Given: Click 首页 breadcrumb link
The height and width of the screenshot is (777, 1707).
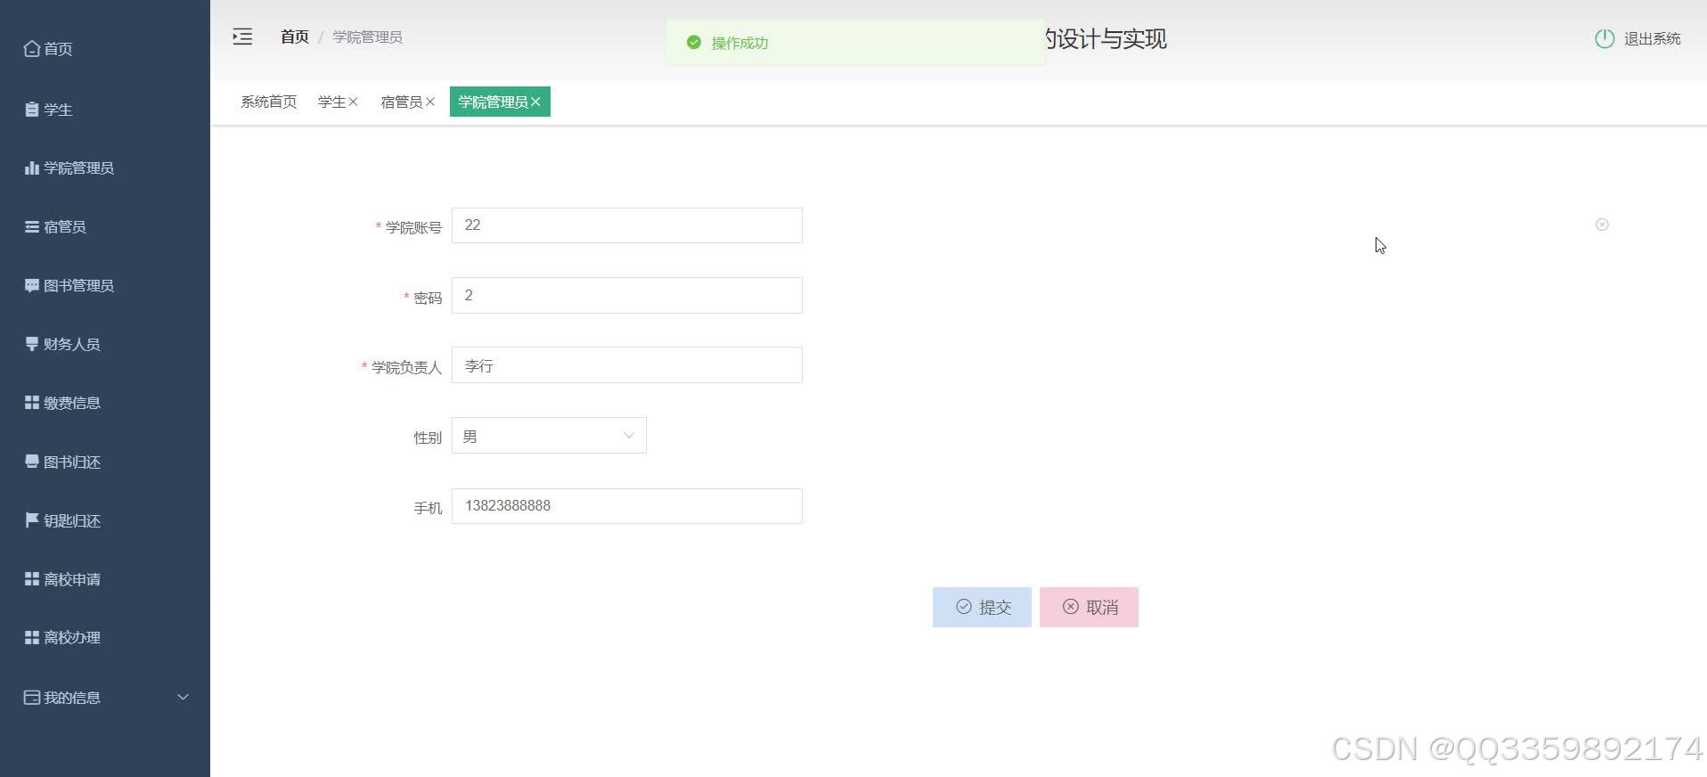Looking at the screenshot, I should [294, 37].
